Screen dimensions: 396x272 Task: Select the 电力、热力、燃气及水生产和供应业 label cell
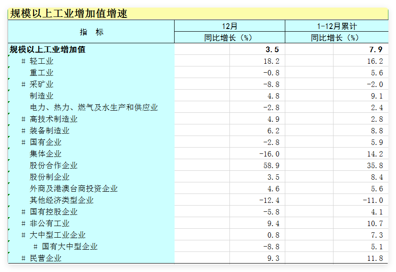tap(94, 107)
